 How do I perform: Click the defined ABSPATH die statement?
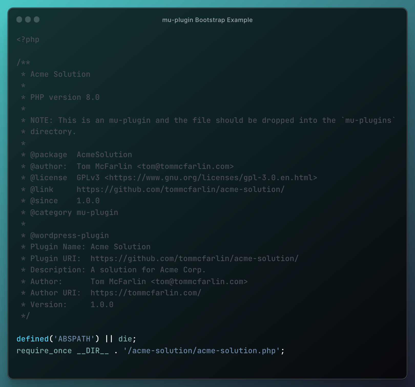76,339
